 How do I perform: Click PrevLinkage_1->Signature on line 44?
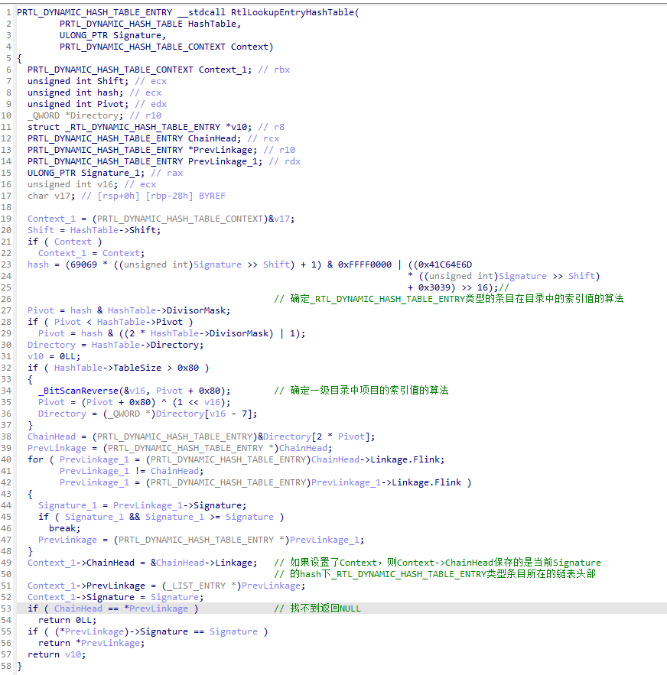(x=177, y=505)
